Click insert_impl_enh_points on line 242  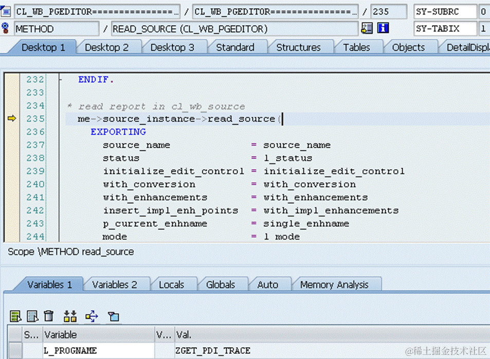click(171, 210)
